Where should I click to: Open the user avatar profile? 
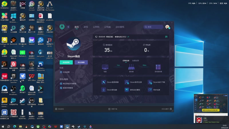[167, 27]
